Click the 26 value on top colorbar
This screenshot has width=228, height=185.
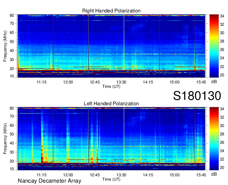pos(222,50)
